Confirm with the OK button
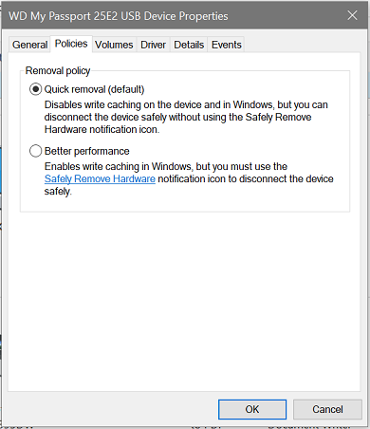Screen dimensions: 370x429 (252, 409)
